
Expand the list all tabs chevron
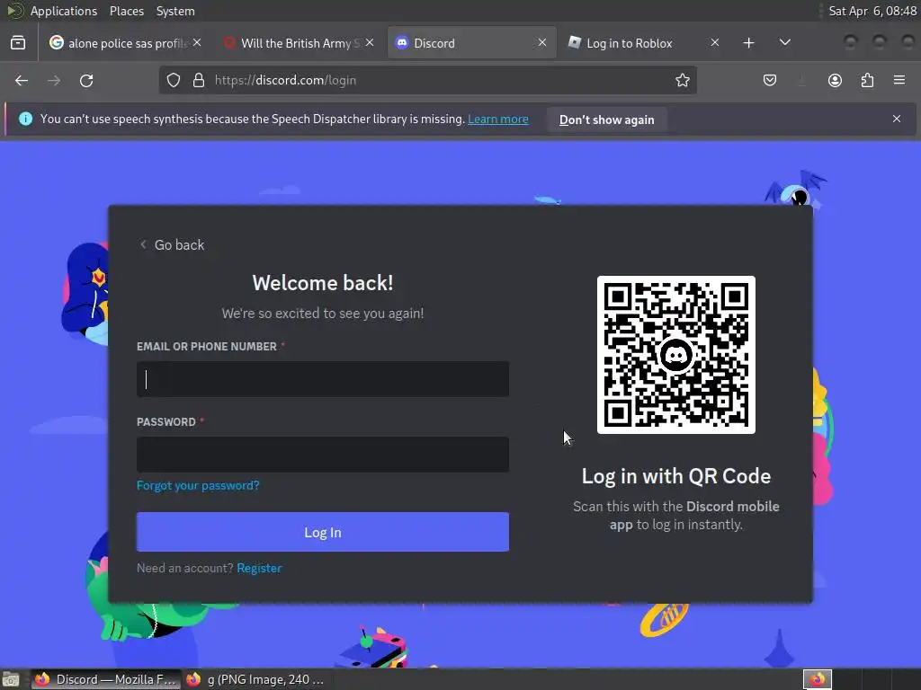pyautogui.click(x=784, y=43)
